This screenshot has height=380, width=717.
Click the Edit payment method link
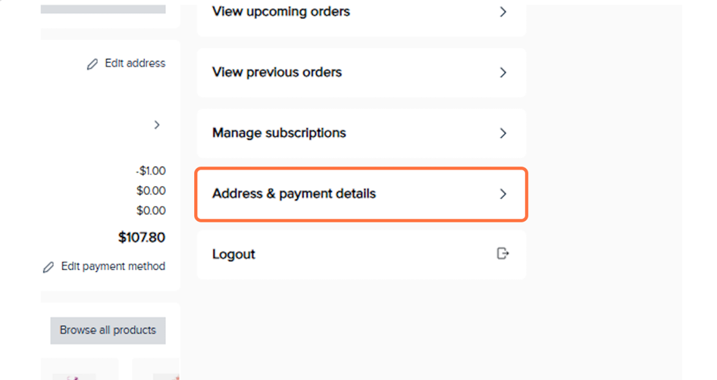tap(113, 266)
